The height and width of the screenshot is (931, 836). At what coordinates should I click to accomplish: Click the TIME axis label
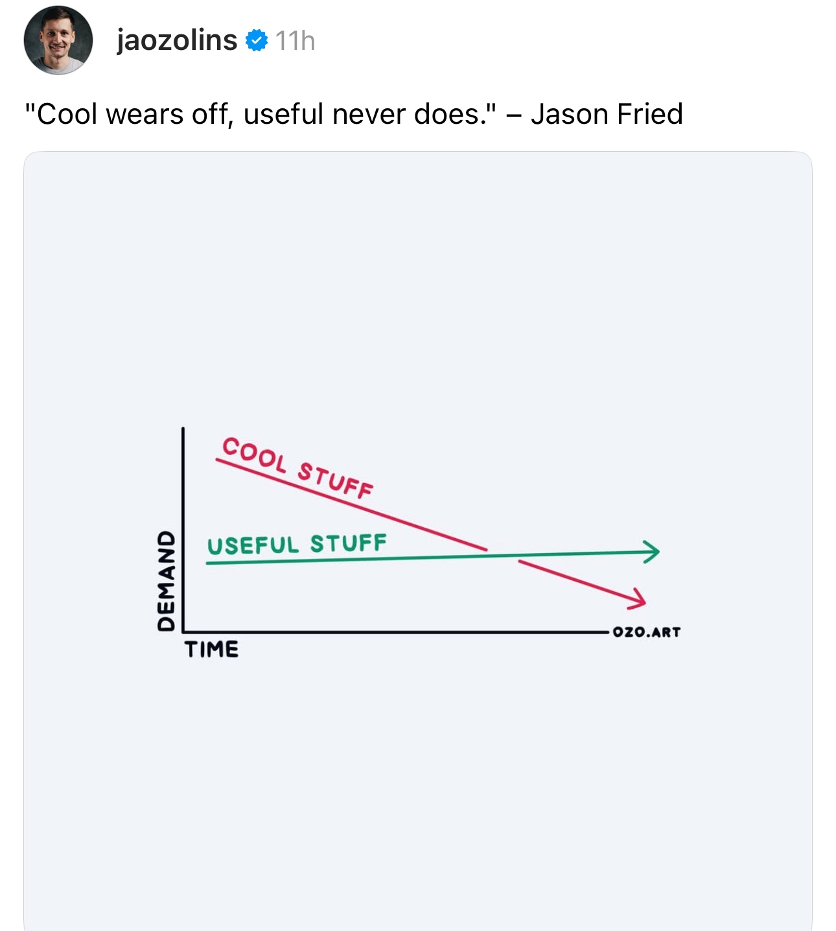click(212, 649)
